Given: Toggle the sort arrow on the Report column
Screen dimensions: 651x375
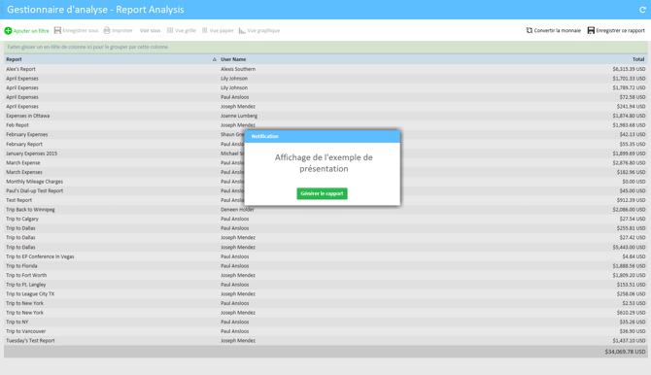Looking at the screenshot, I should [214, 59].
